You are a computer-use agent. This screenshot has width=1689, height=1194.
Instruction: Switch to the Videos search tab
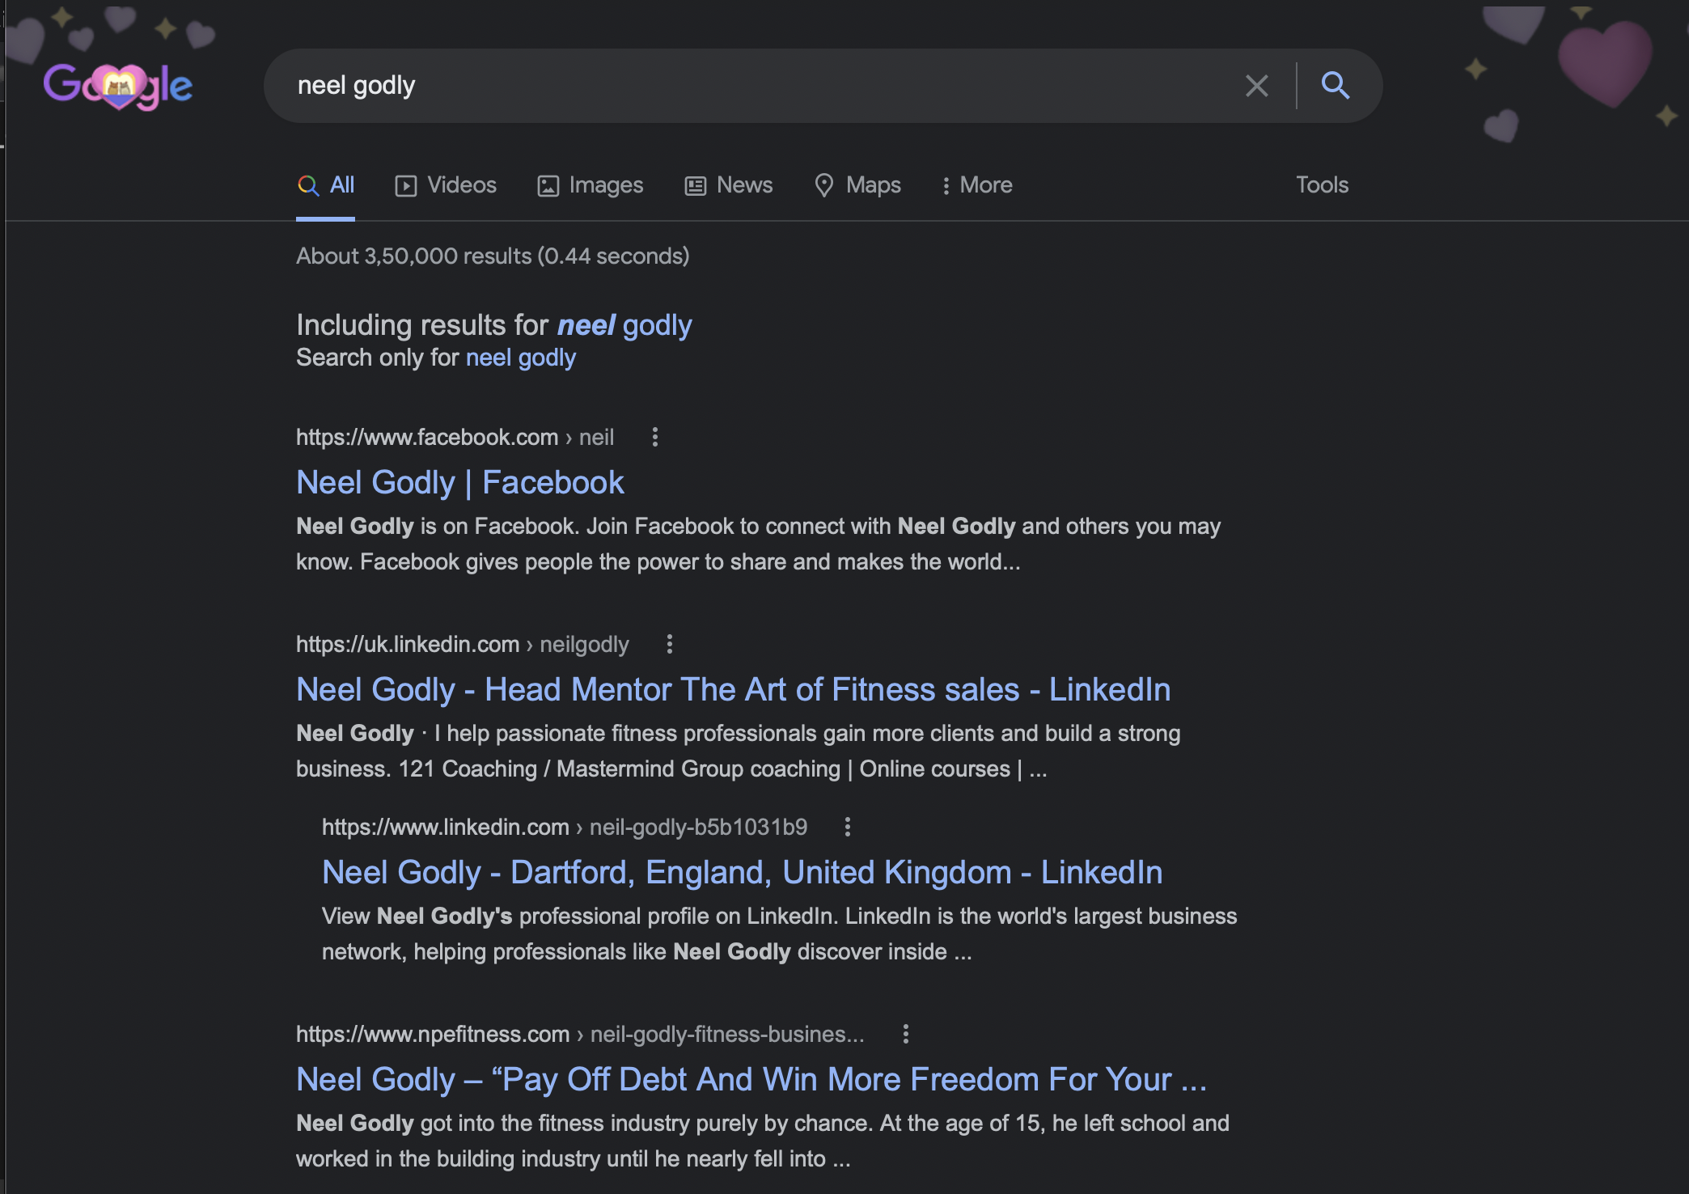click(446, 185)
